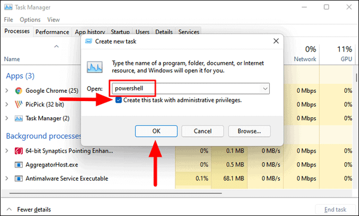Expand the Google Chrome process group
The image size is (359, 216).
pyautogui.click(x=7, y=91)
